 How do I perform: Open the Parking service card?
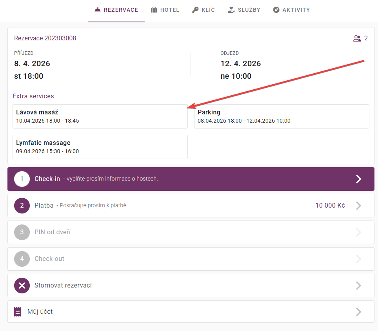[x=282, y=116]
